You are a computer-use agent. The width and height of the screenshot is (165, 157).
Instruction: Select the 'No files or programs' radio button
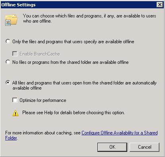point(8,62)
